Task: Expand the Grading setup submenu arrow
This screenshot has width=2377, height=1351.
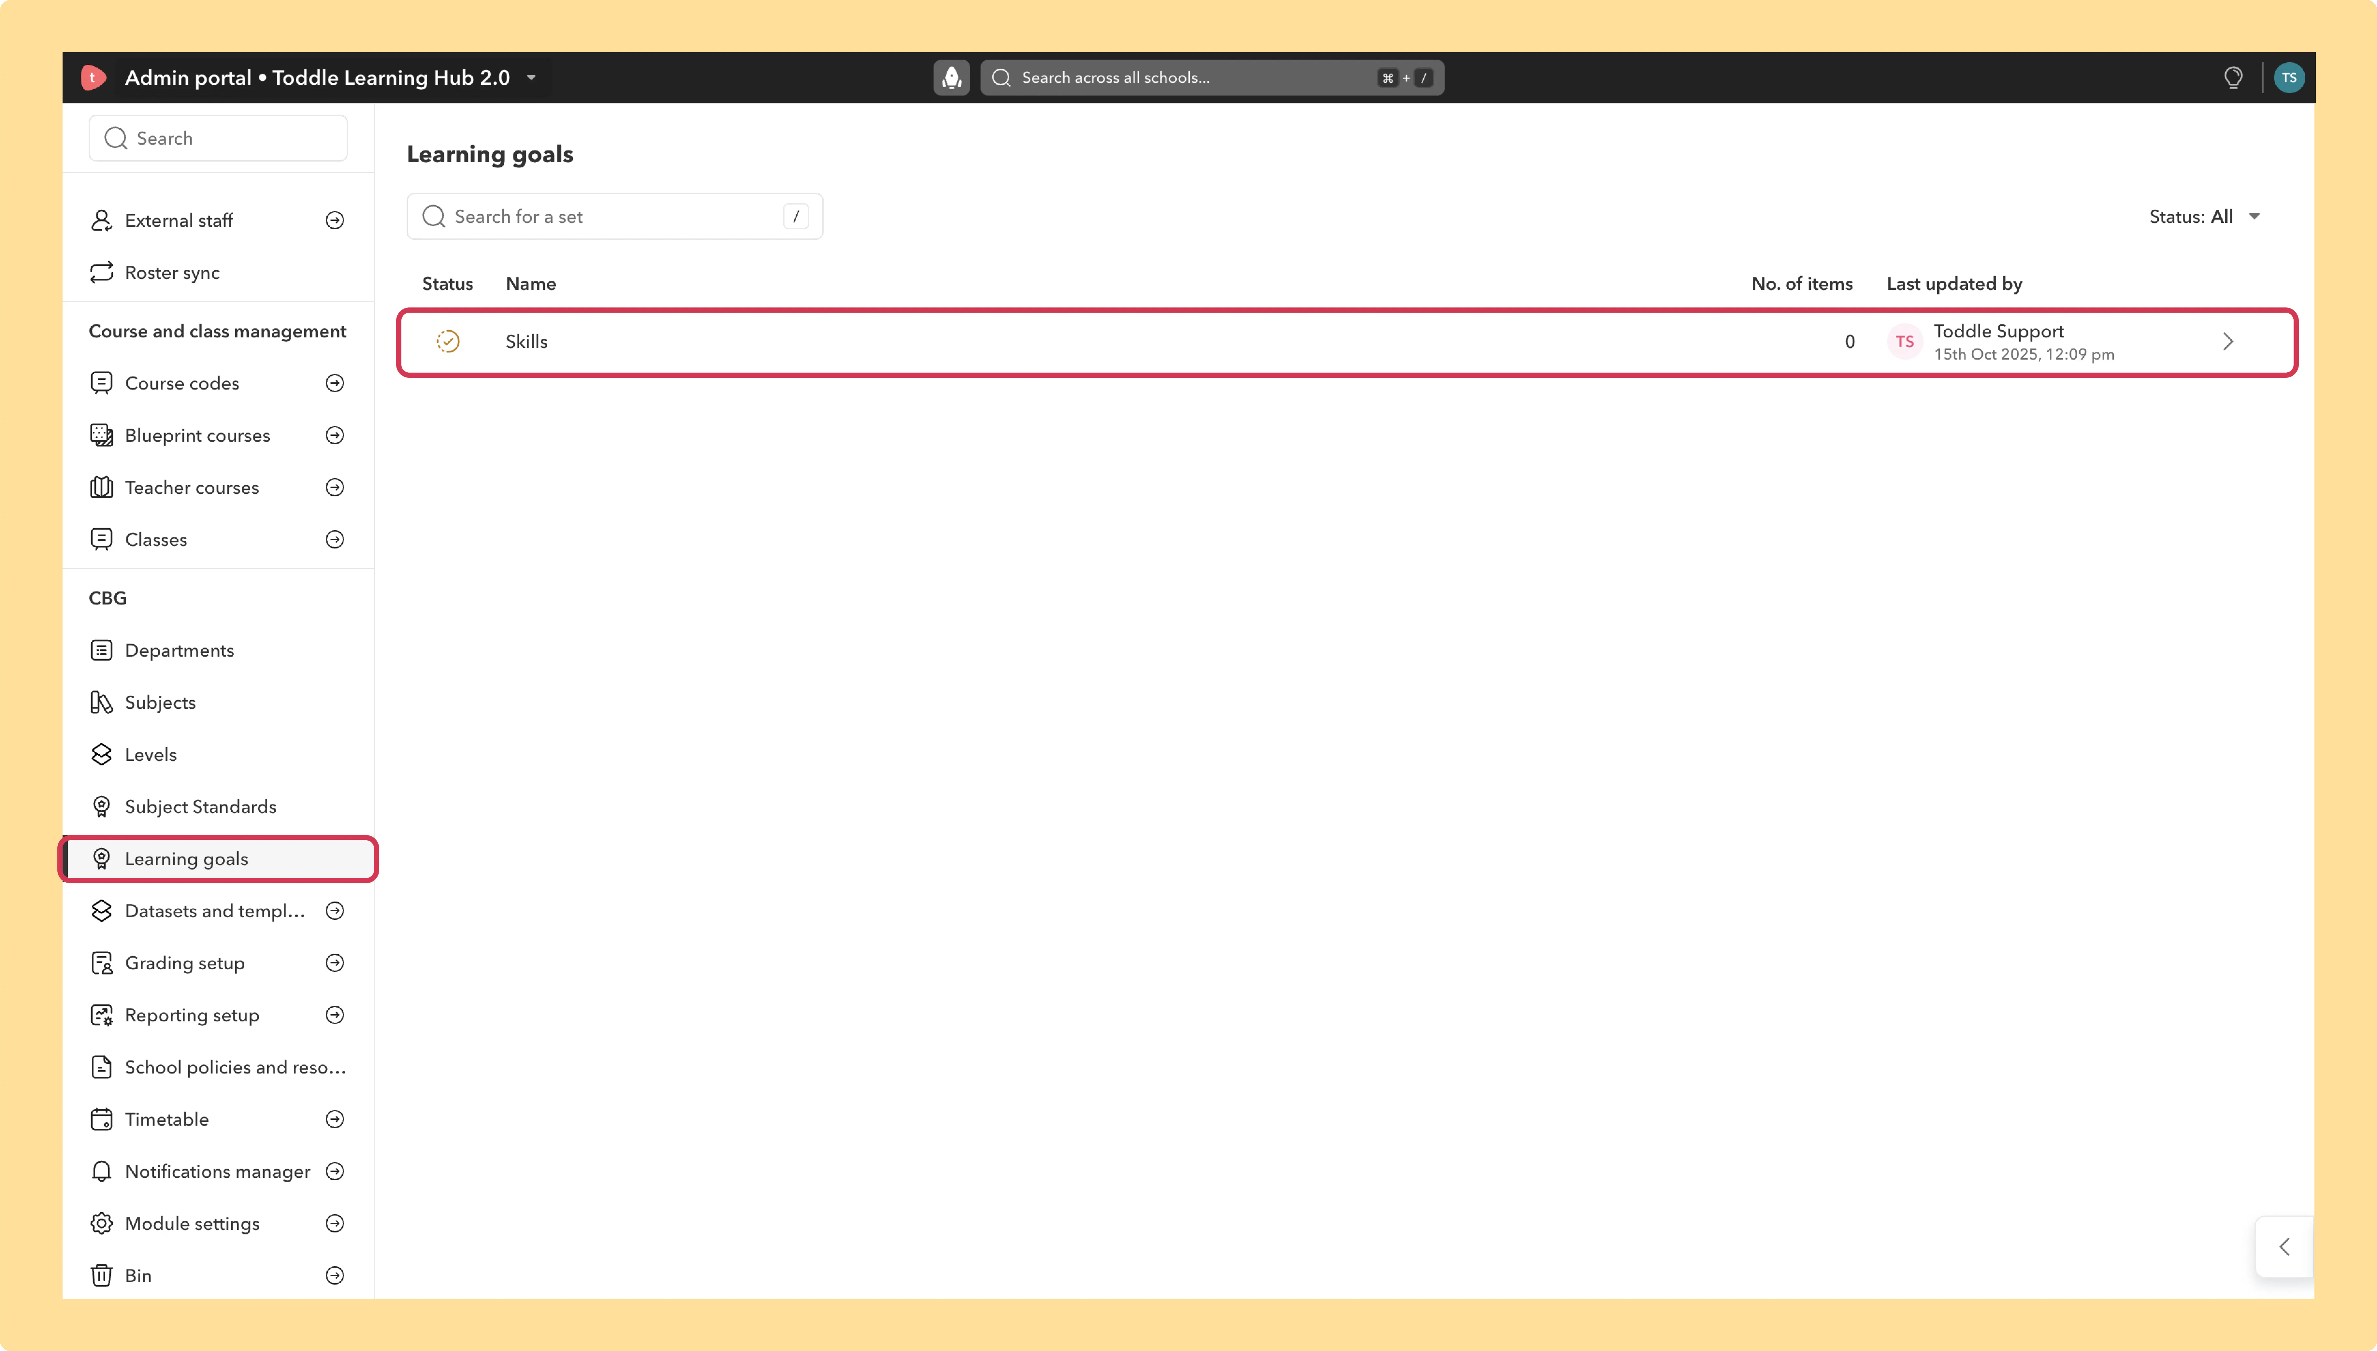Action: coord(335,963)
